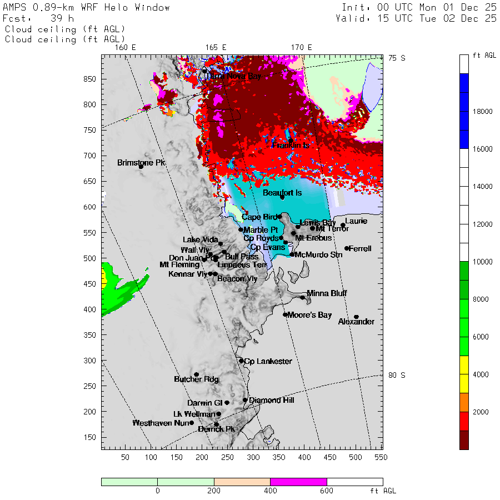The image size is (500, 500).
Task: Select the Brimstone Pk station dot
Action: [141, 166]
